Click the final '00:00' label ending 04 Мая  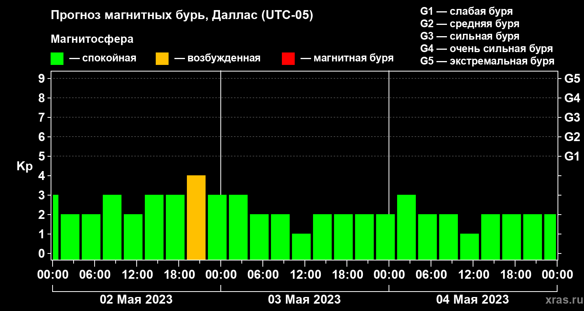point(557,274)
